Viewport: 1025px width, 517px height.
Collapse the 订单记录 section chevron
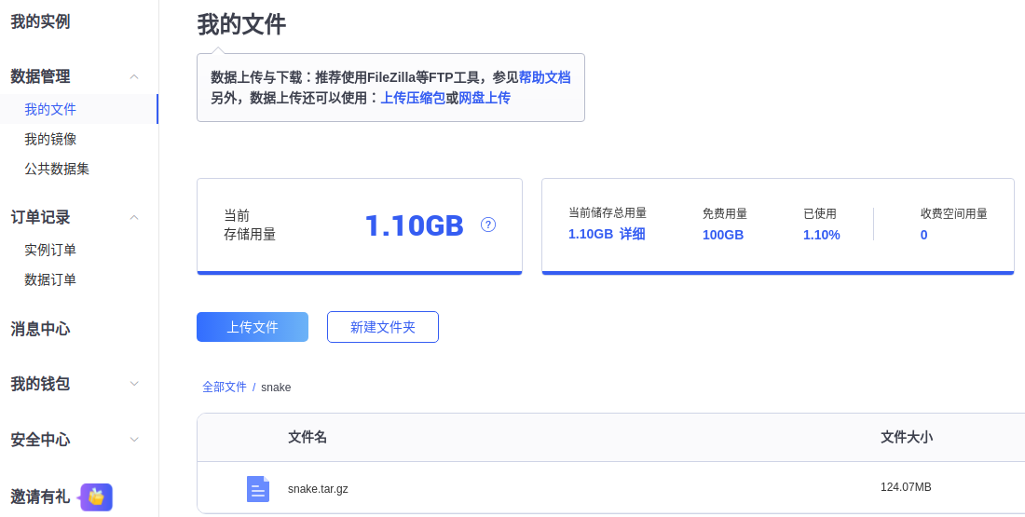click(134, 217)
